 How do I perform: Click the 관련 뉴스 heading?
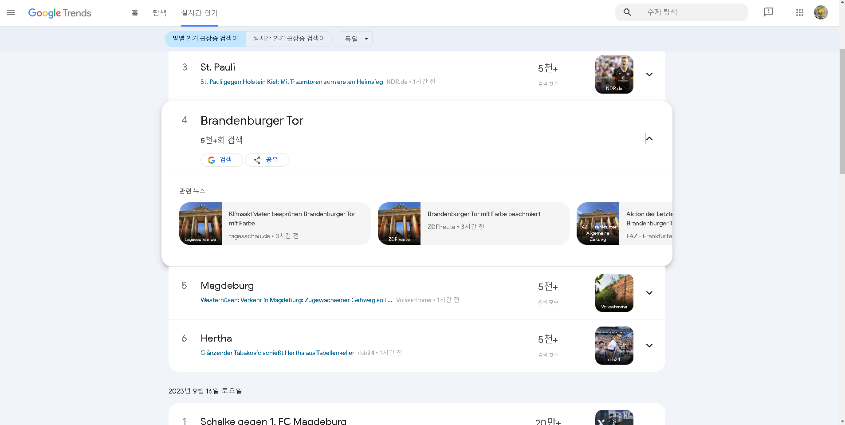click(x=192, y=191)
